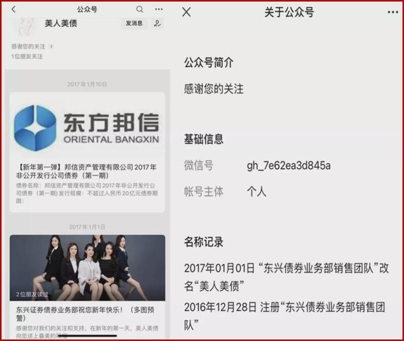
Task: Select date label 2017年1月10日
Action: tap(87, 84)
